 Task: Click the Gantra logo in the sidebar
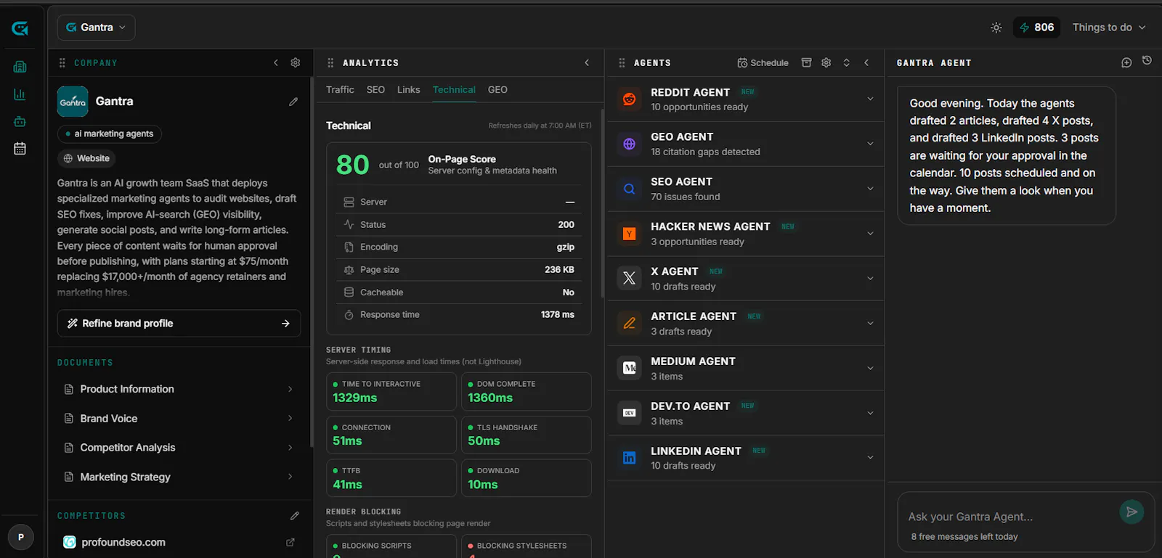(x=20, y=28)
